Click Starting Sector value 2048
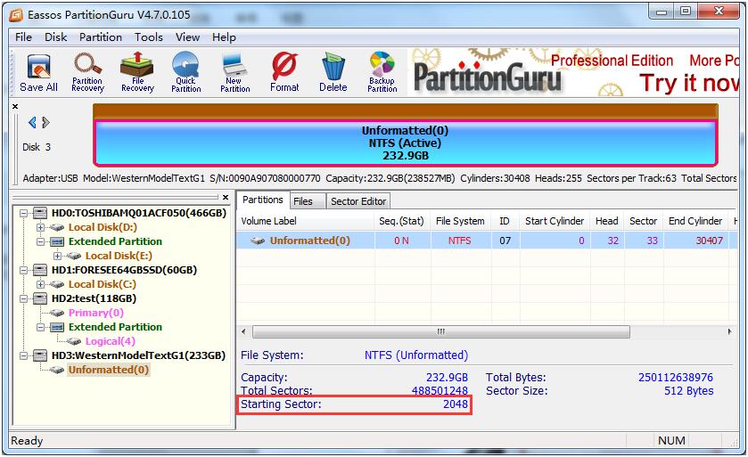Image resolution: width=748 pixels, height=457 pixels. pos(455,404)
